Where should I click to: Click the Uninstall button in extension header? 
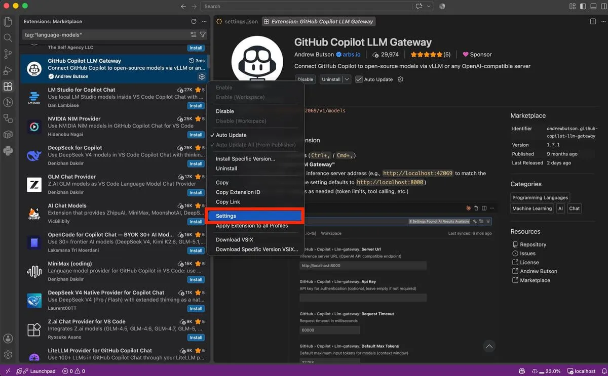[x=331, y=79]
